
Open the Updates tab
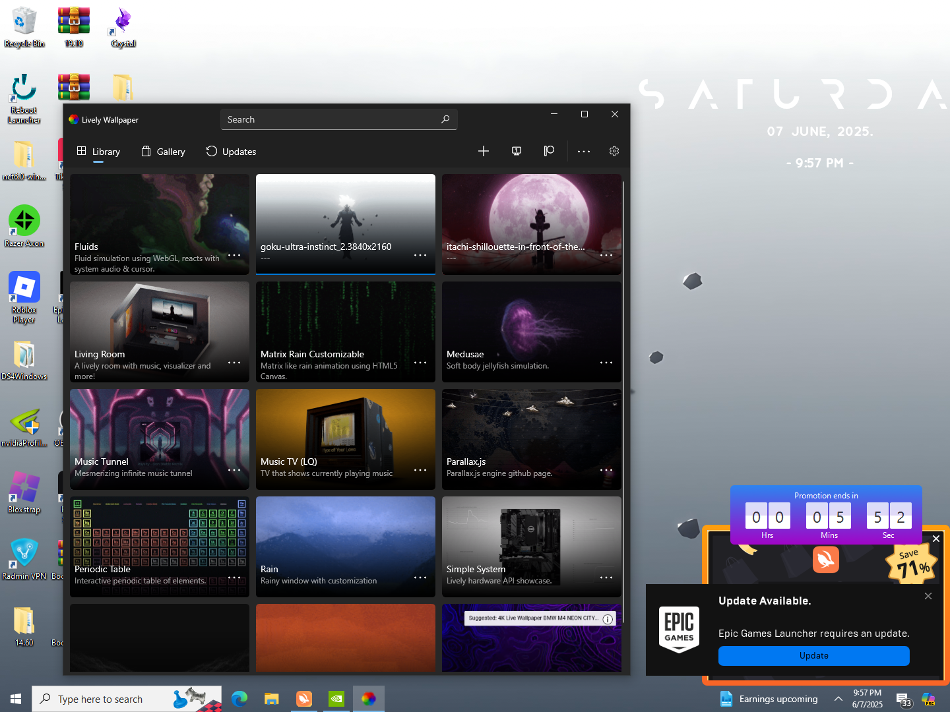click(x=231, y=152)
